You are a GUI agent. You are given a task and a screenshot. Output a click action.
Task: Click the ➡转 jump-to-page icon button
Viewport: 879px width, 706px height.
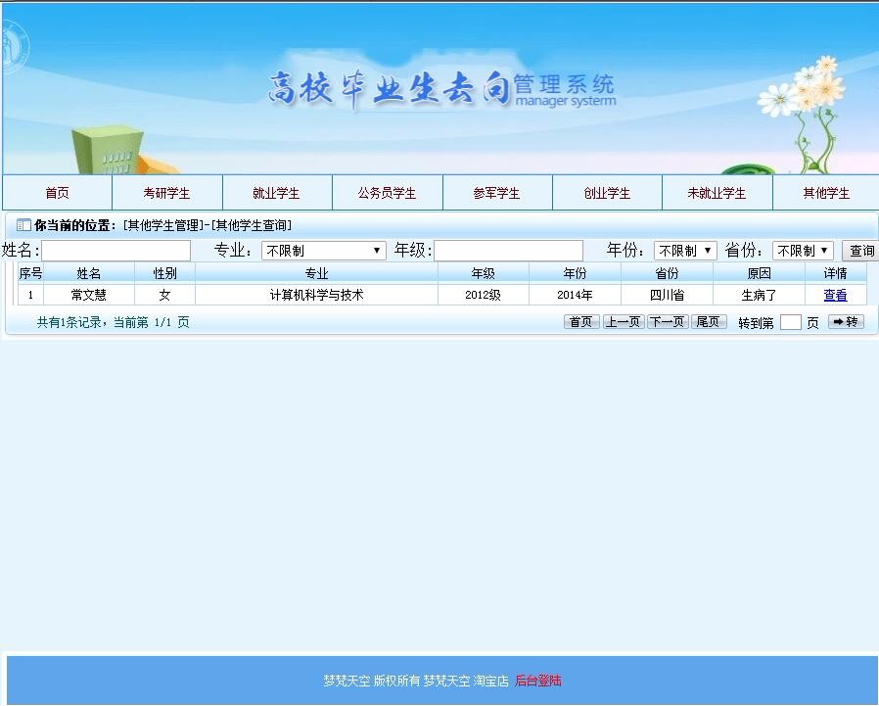point(845,321)
